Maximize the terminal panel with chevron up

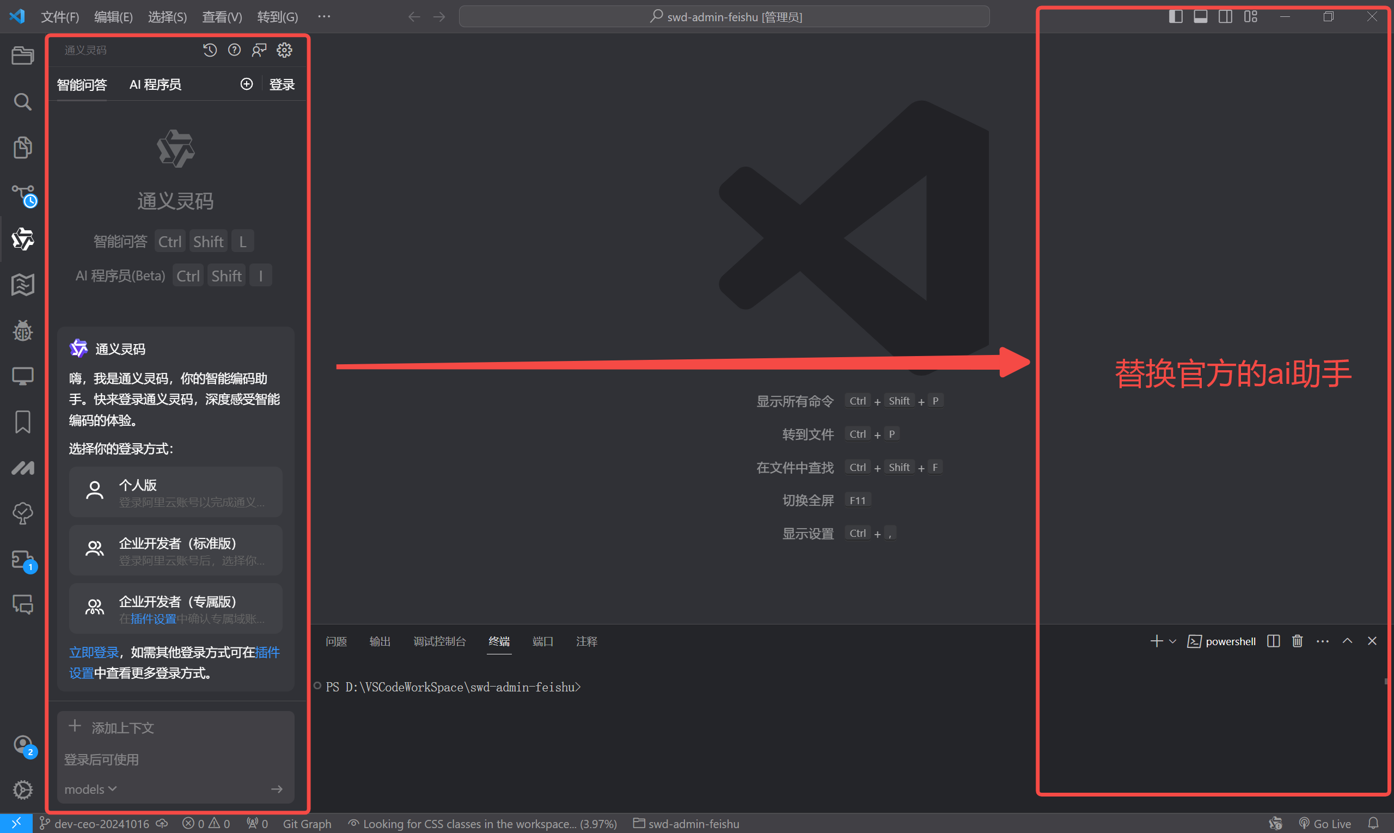(1347, 641)
